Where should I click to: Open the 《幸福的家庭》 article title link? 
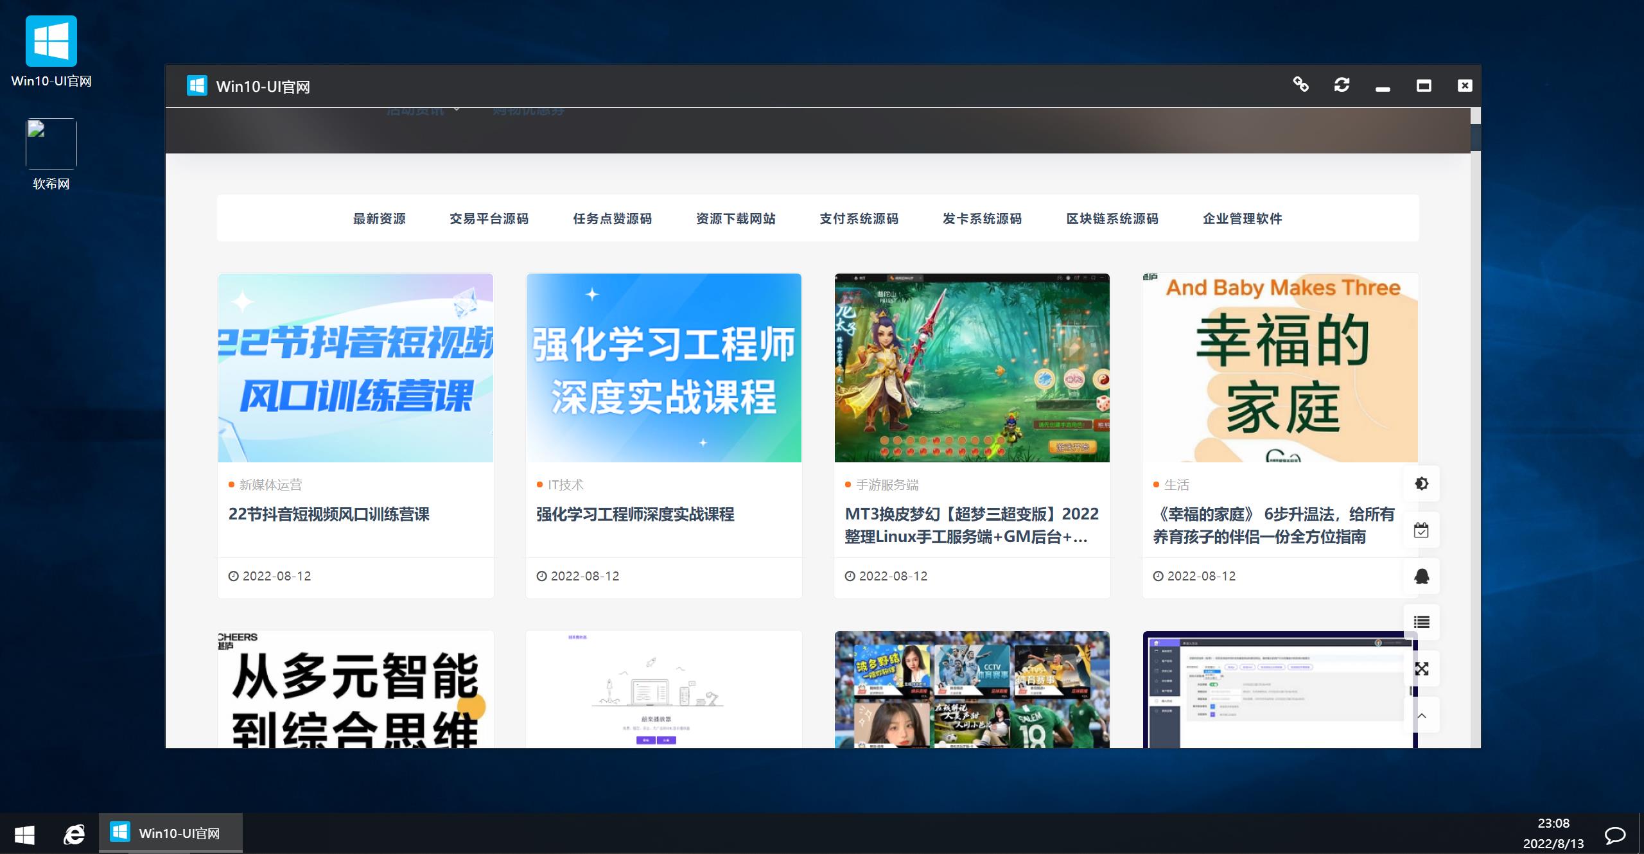[1274, 525]
